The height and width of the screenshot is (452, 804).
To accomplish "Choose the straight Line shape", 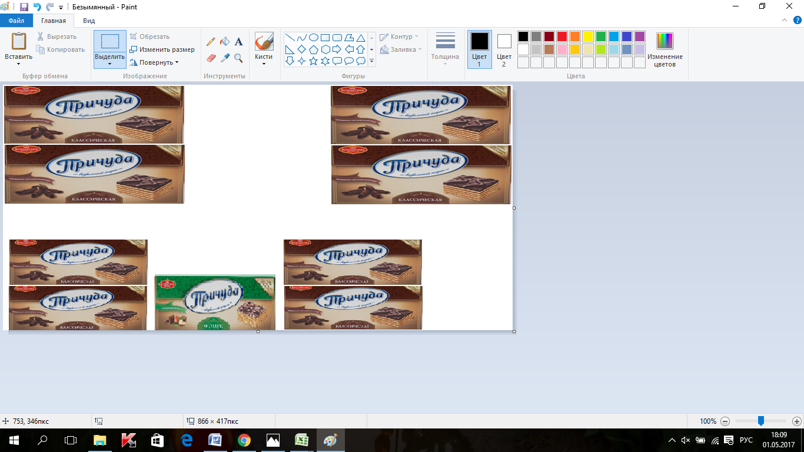I will (x=290, y=38).
